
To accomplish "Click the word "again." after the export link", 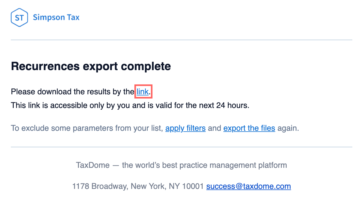I will tap(288, 128).
